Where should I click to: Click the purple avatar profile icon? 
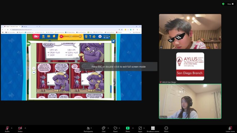click(x=100, y=37)
